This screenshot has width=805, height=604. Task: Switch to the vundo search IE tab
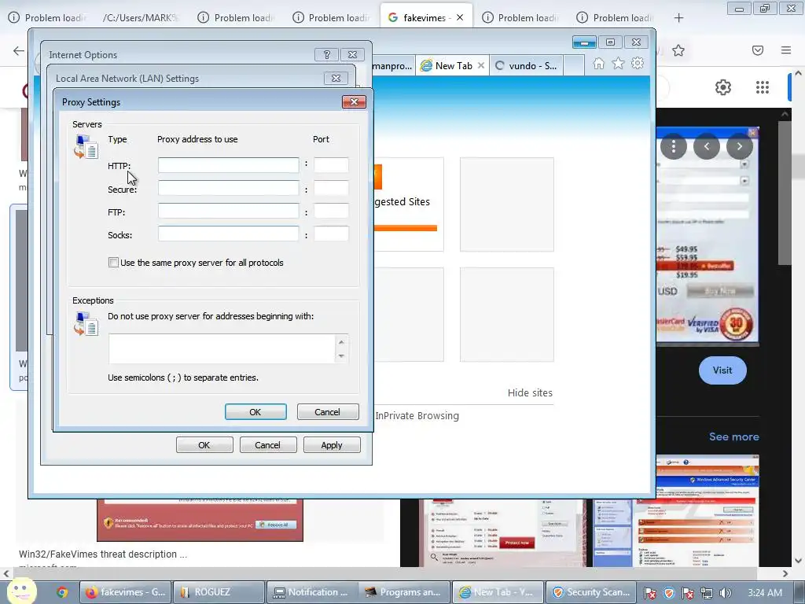(526, 66)
